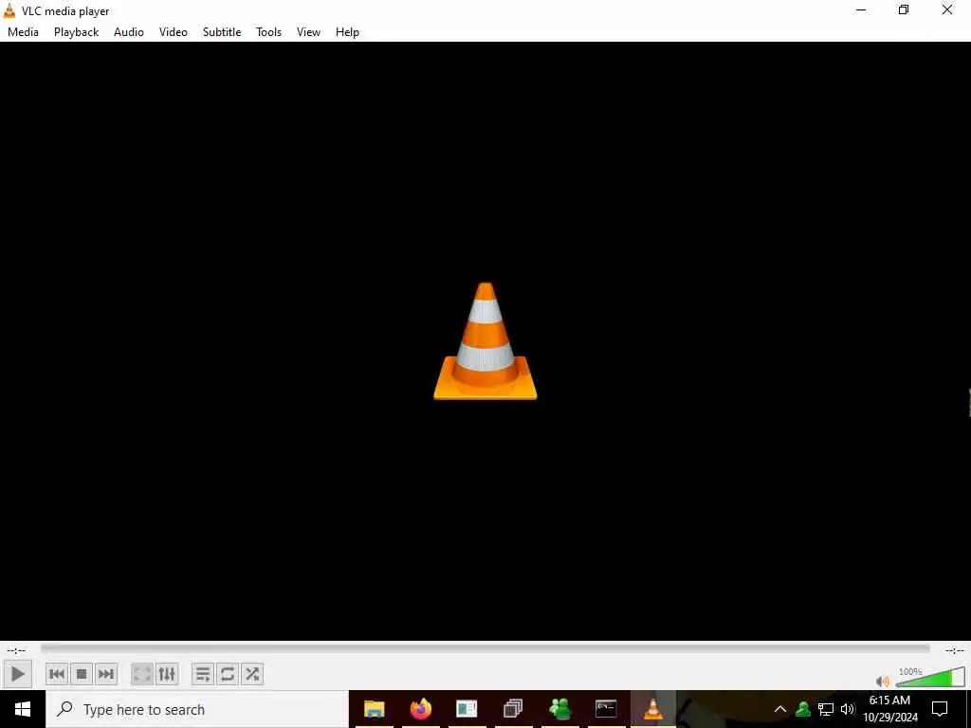Skip to next media track
Image resolution: width=971 pixels, height=728 pixels.
click(x=106, y=674)
